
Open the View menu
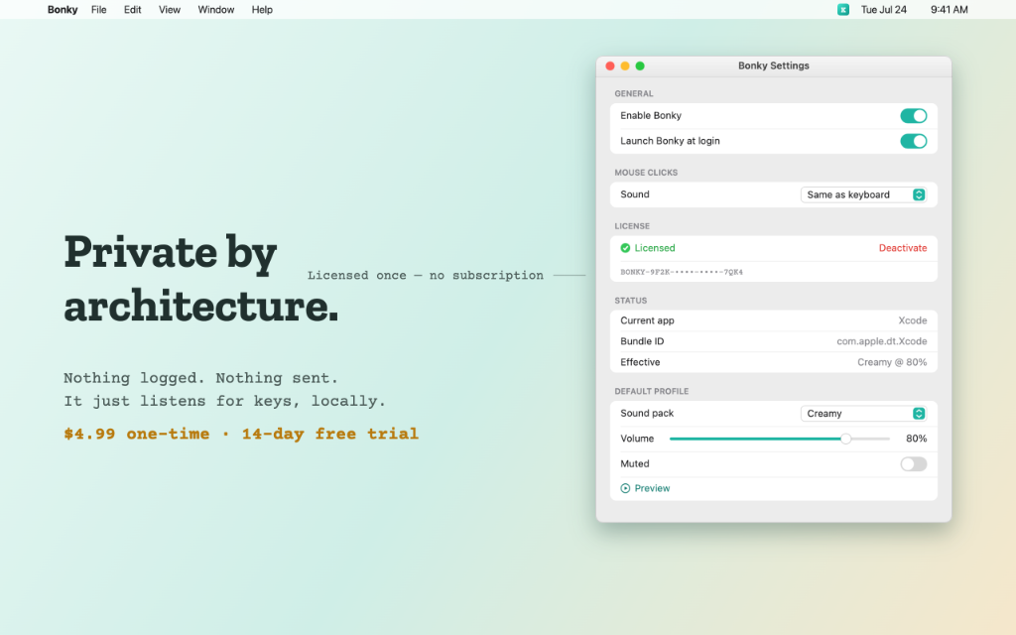tap(169, 10)
